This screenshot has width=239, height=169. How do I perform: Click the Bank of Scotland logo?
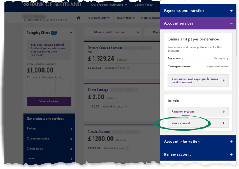point(52,4)
